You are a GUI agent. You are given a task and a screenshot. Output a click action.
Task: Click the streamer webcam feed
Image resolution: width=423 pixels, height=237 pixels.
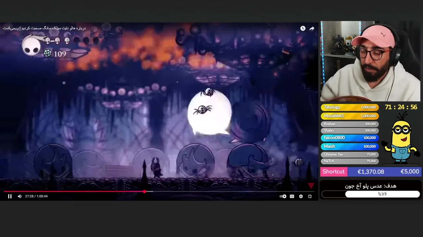coord(370,61)
